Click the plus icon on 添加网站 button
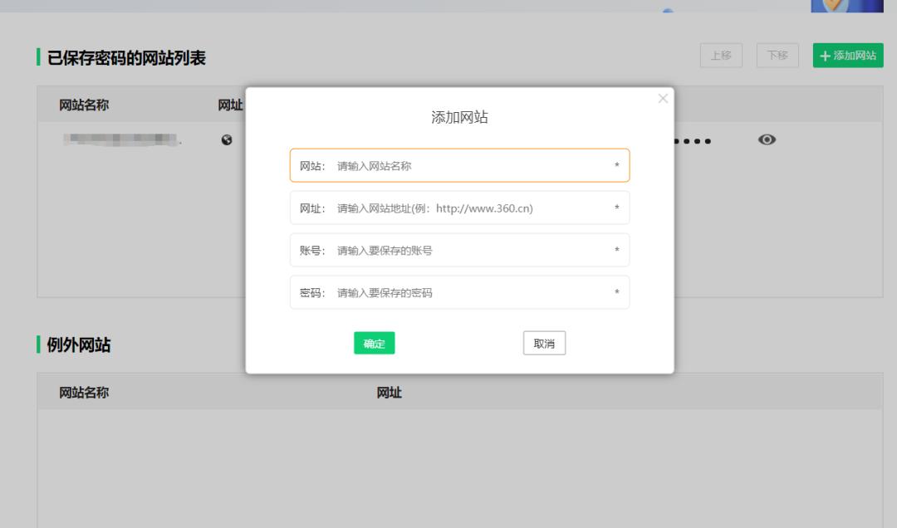The height and width of the screenshot is (528, 897). coord(823,55)
